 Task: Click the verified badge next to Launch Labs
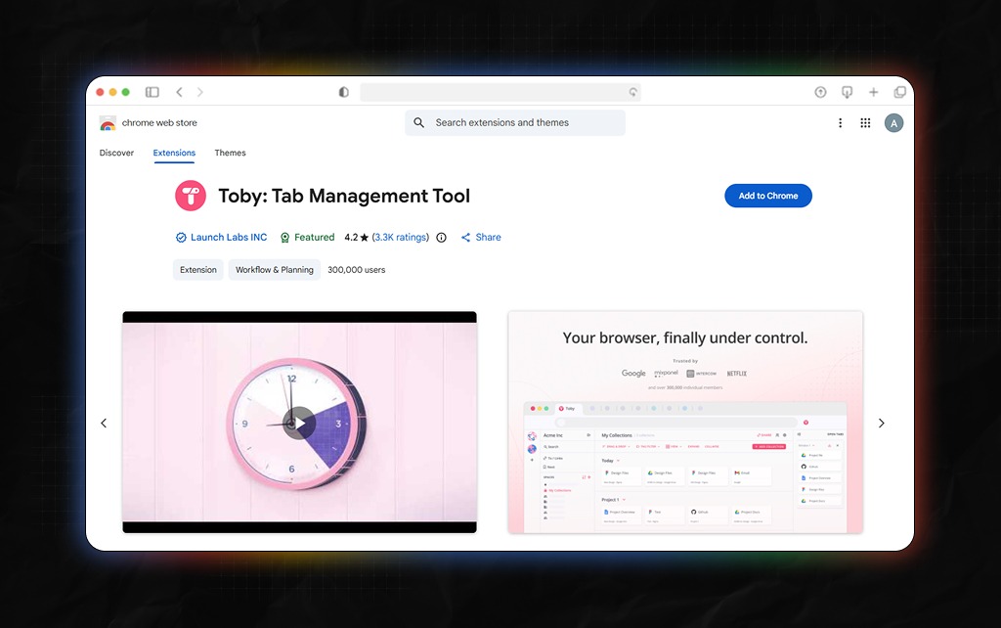(181, 238)
